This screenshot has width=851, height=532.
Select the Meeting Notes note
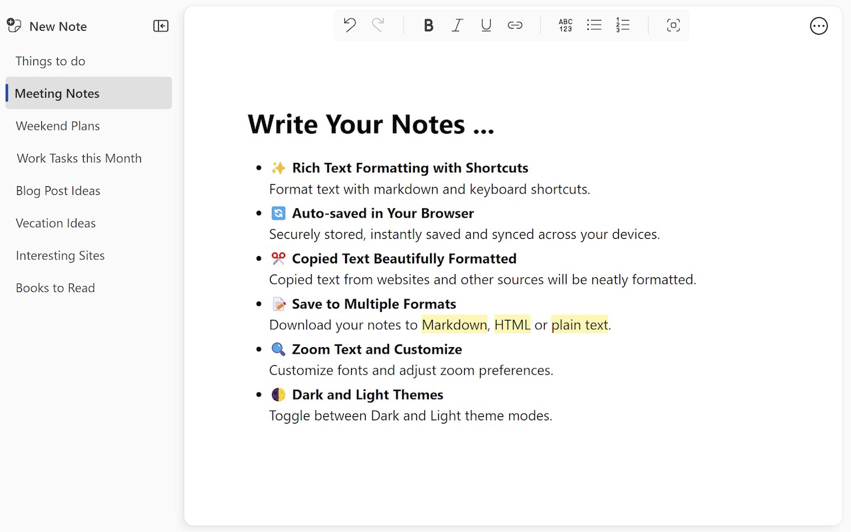point(88,93)
